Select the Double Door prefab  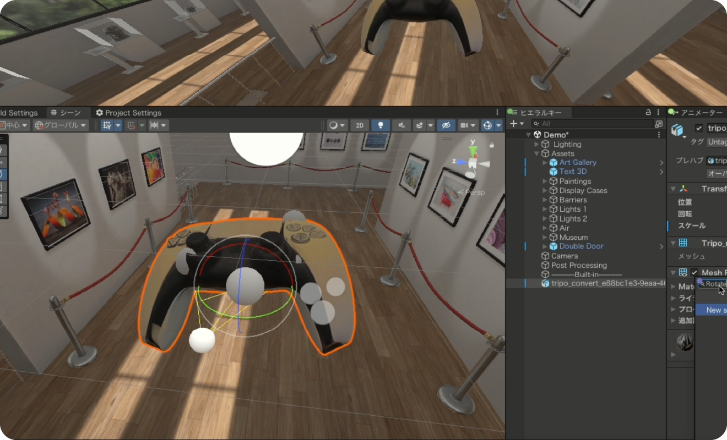[x=581, y=246]
